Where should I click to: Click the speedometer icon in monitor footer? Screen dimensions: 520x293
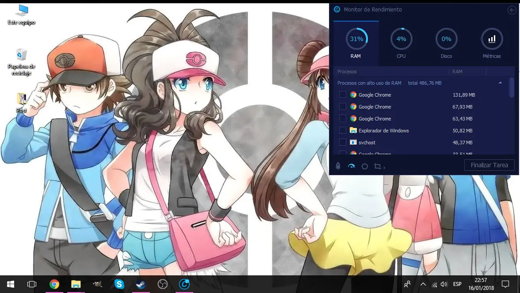pyautogui.click(x=352, y=166)
